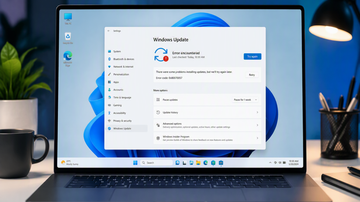Launch Microsoft Edge from the taskbar
Image resolution: width=360 pixels, height=202 pixels.
point(206,163)
